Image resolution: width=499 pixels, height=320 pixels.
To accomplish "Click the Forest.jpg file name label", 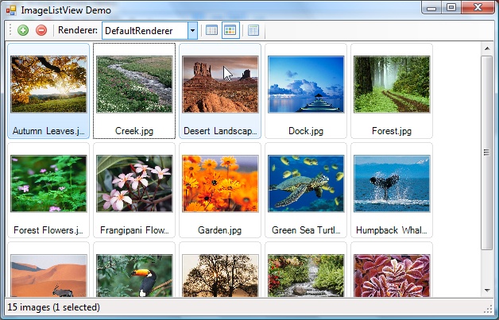I will 392,131.
